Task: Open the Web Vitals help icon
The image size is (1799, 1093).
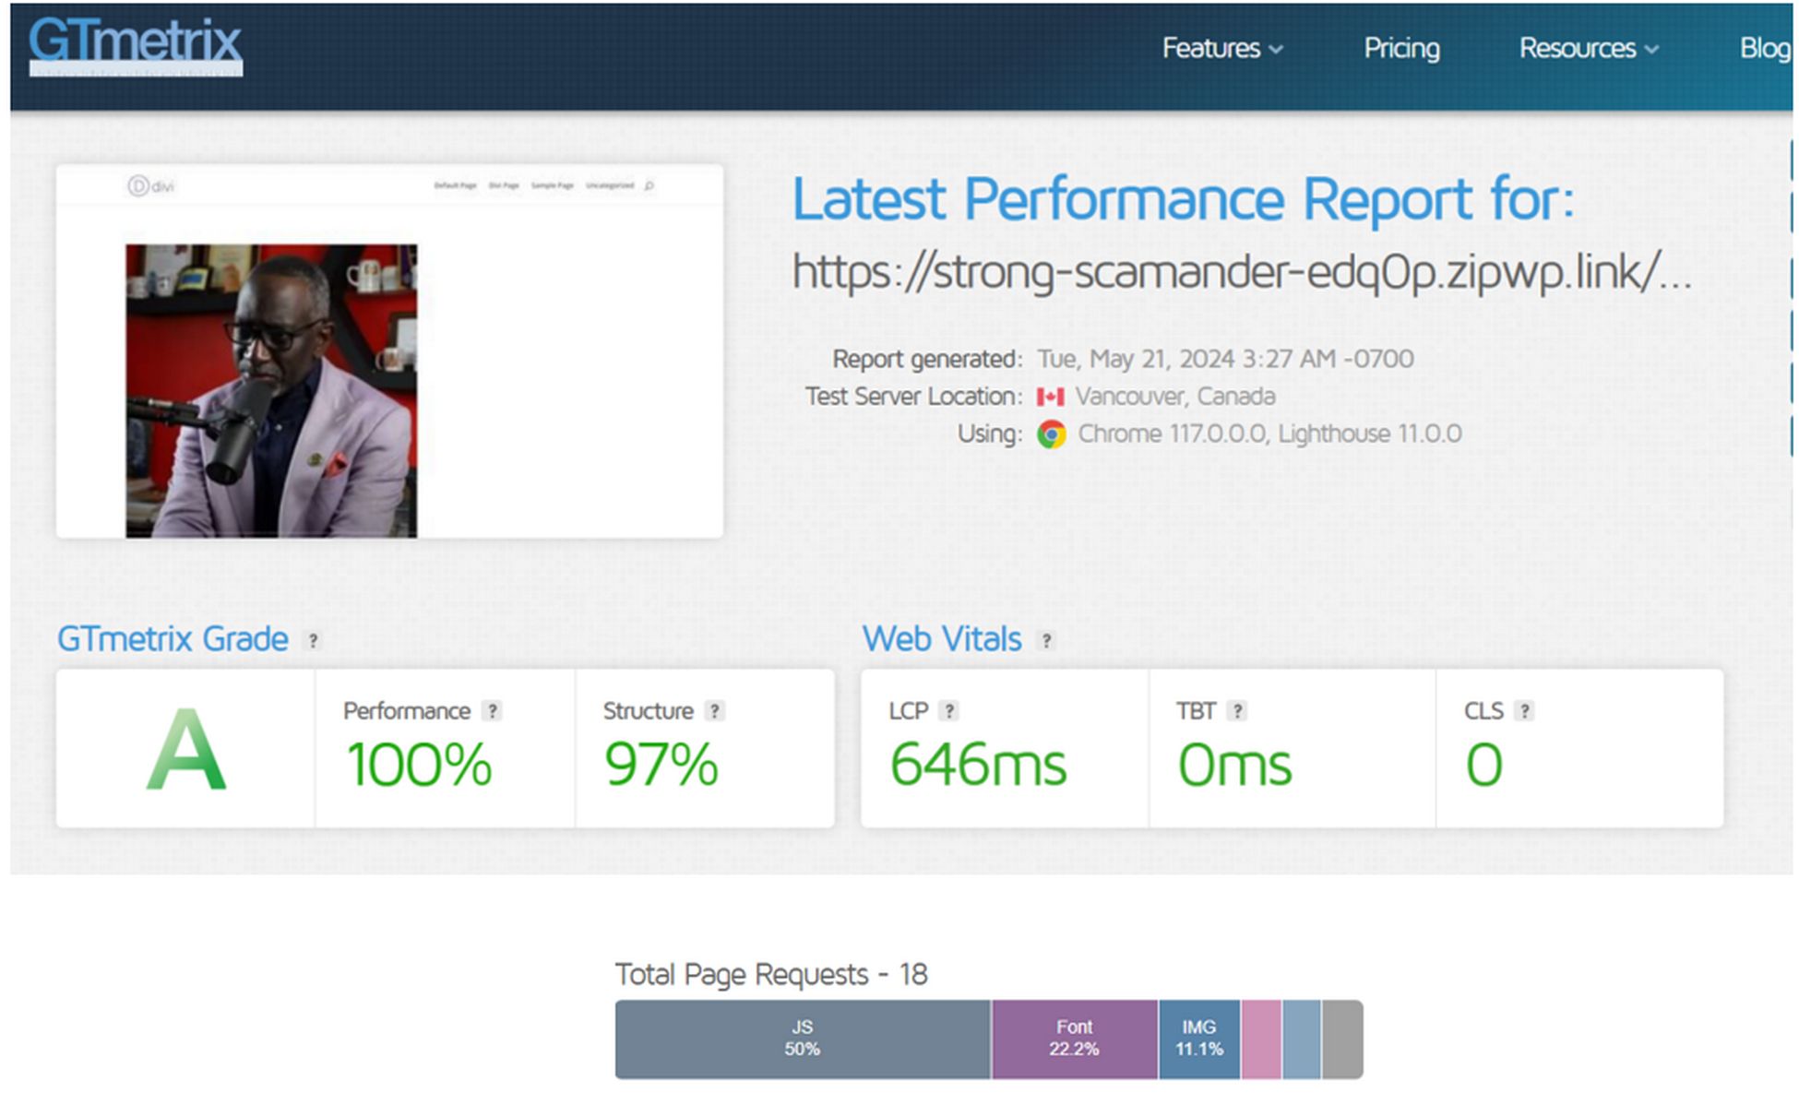Action: click(x=1047, y=640)
